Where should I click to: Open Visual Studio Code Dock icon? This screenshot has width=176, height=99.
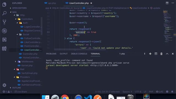point(88,97)
